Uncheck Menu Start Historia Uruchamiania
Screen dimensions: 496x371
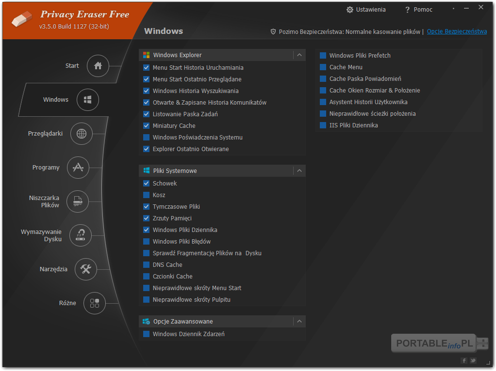tap(146, 68)
